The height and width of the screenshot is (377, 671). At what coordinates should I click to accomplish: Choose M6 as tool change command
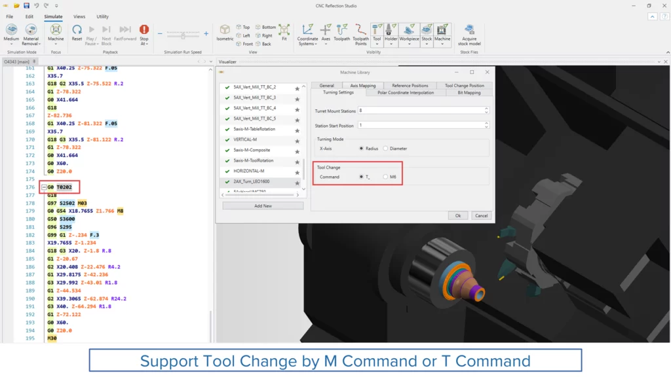386,177
